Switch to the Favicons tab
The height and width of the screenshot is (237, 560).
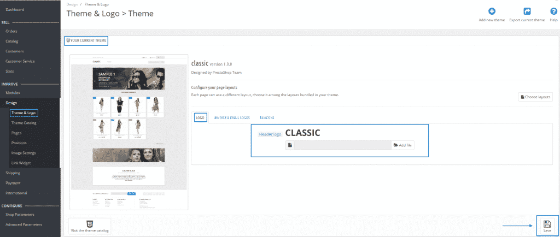[x=267, y=117]
